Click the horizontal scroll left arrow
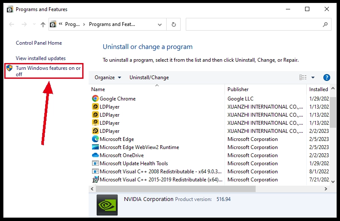The width and height of the screenshot is (340, 221). coord(92,189)
